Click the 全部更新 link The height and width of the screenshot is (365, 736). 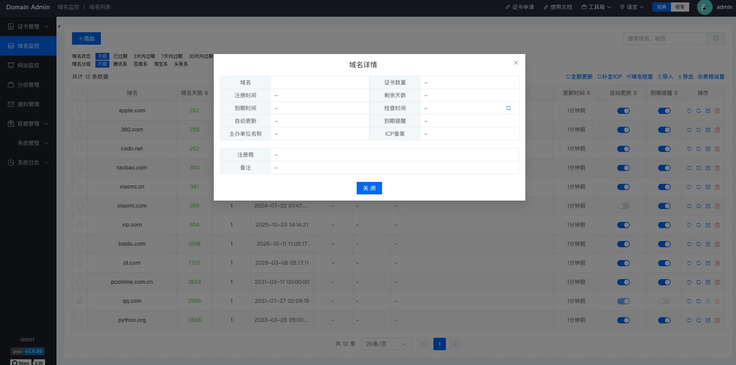(x=579, y=77)
